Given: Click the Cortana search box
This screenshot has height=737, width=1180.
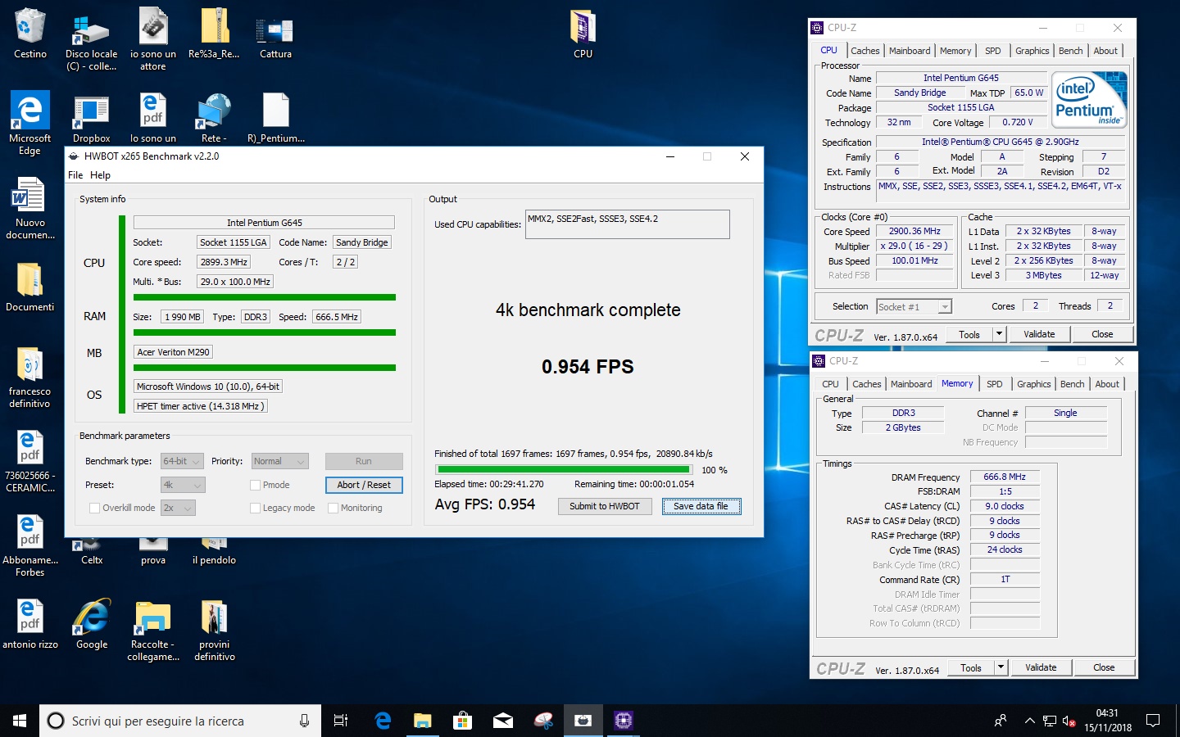Looking at the screenshot, I should pos(179,721).
